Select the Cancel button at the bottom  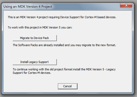68,86
